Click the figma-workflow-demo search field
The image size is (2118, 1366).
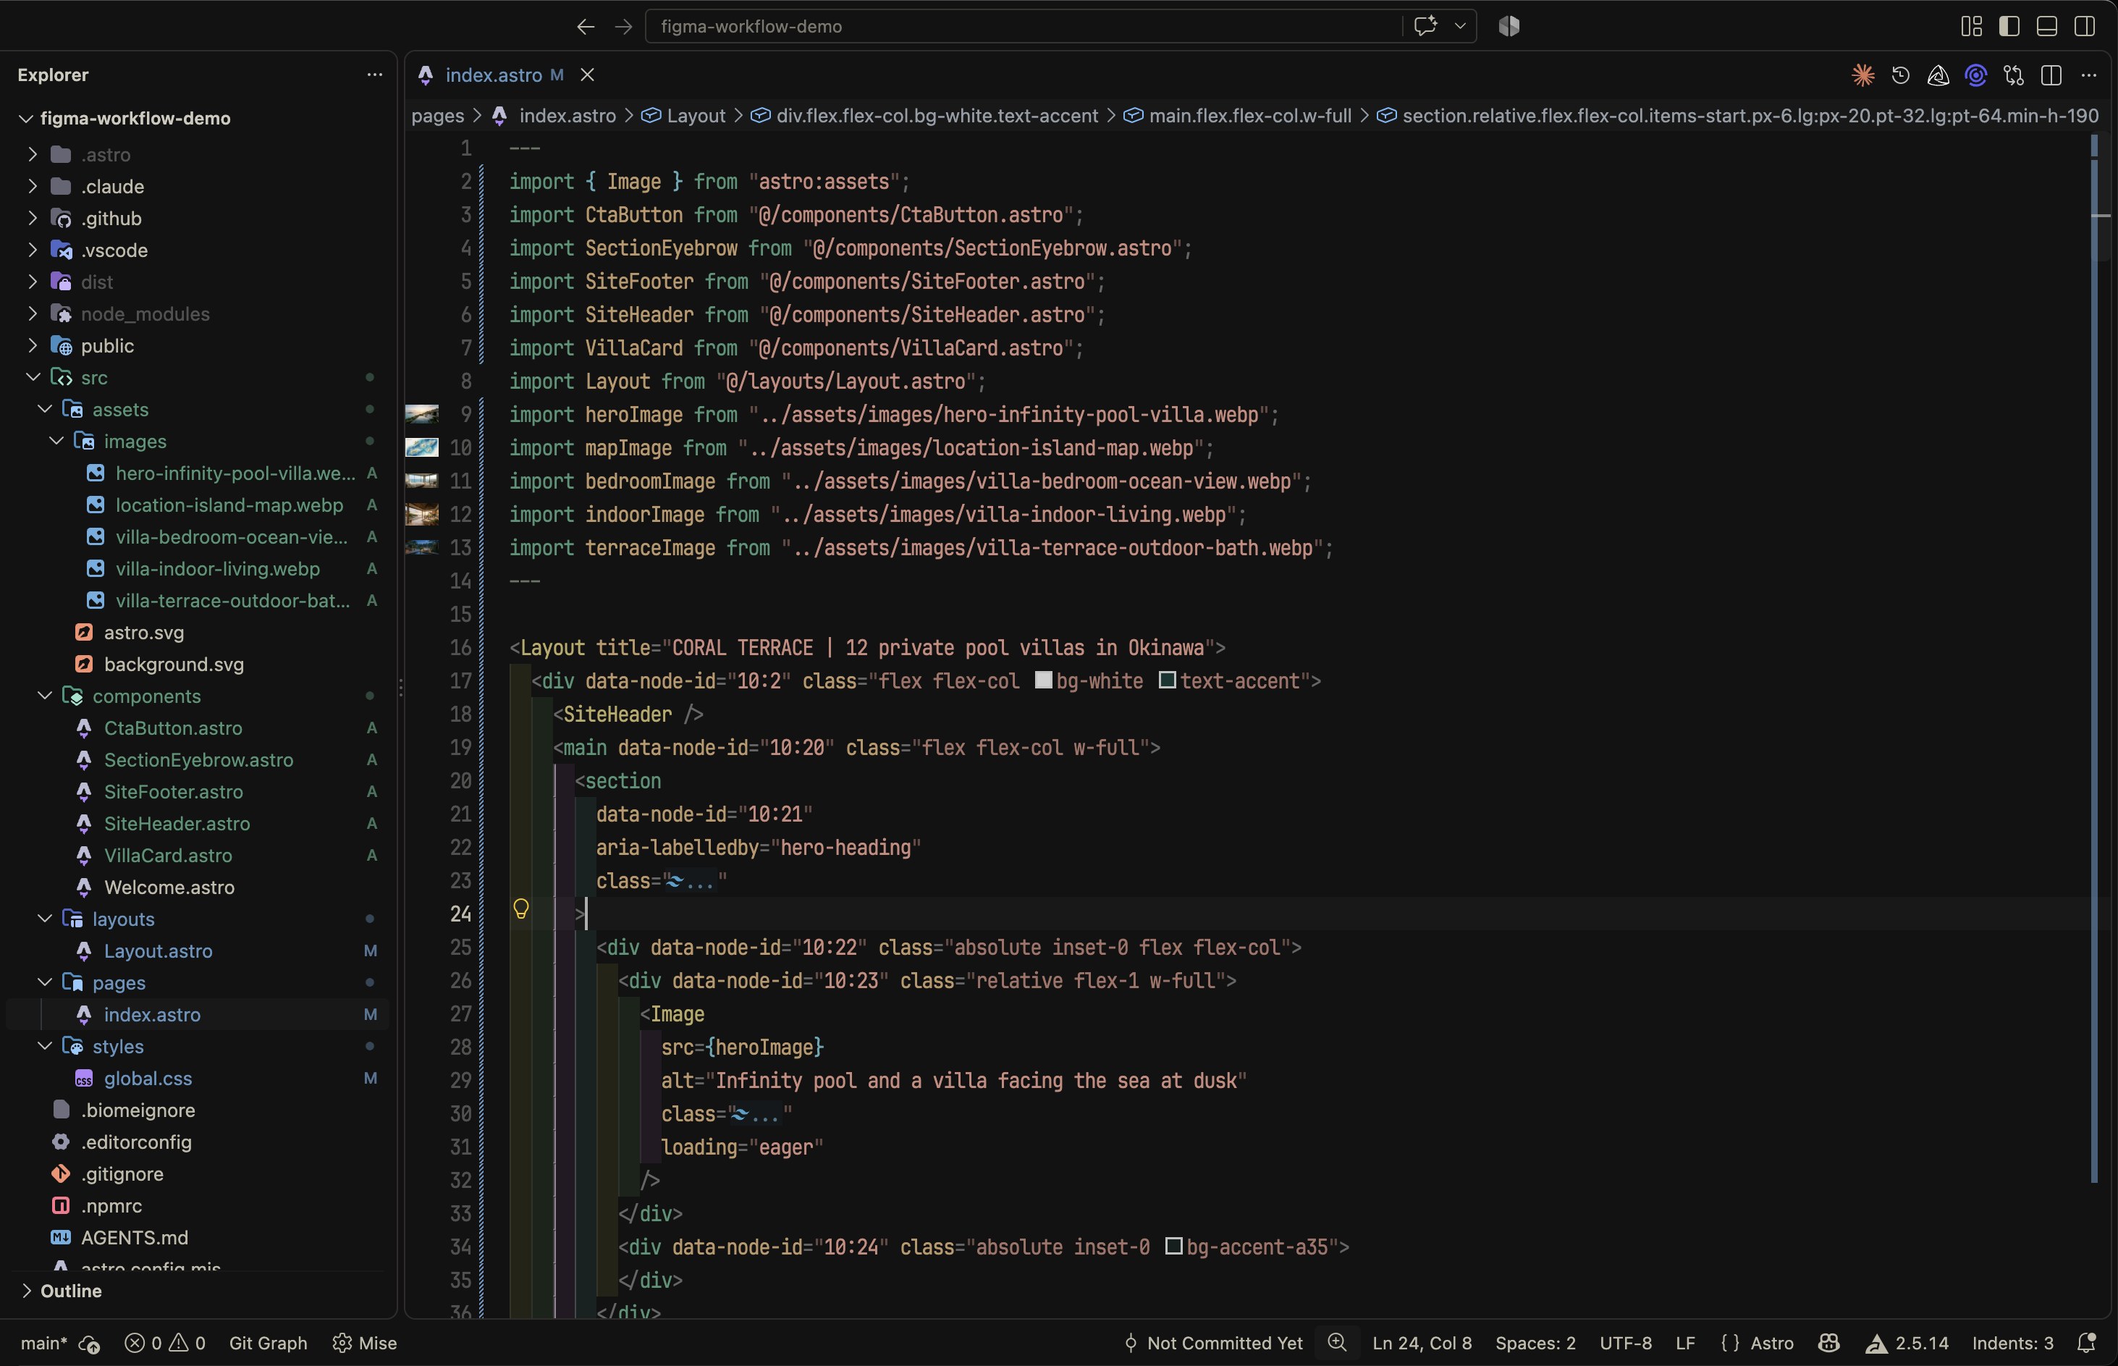[x=1024, y=27]
